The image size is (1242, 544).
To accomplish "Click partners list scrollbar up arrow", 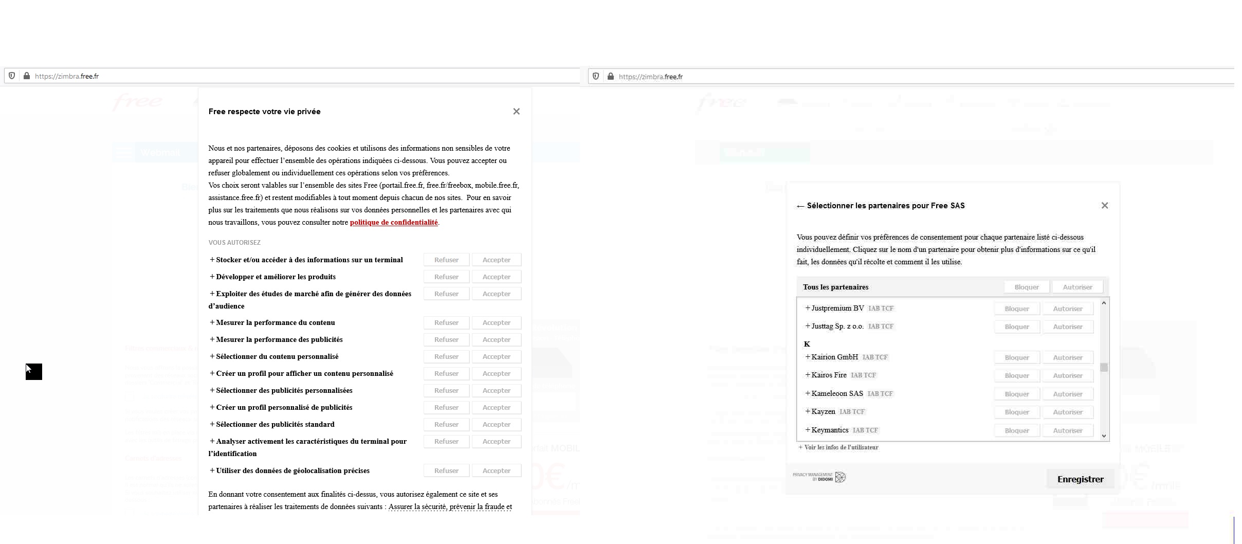I will [1104, 303].
